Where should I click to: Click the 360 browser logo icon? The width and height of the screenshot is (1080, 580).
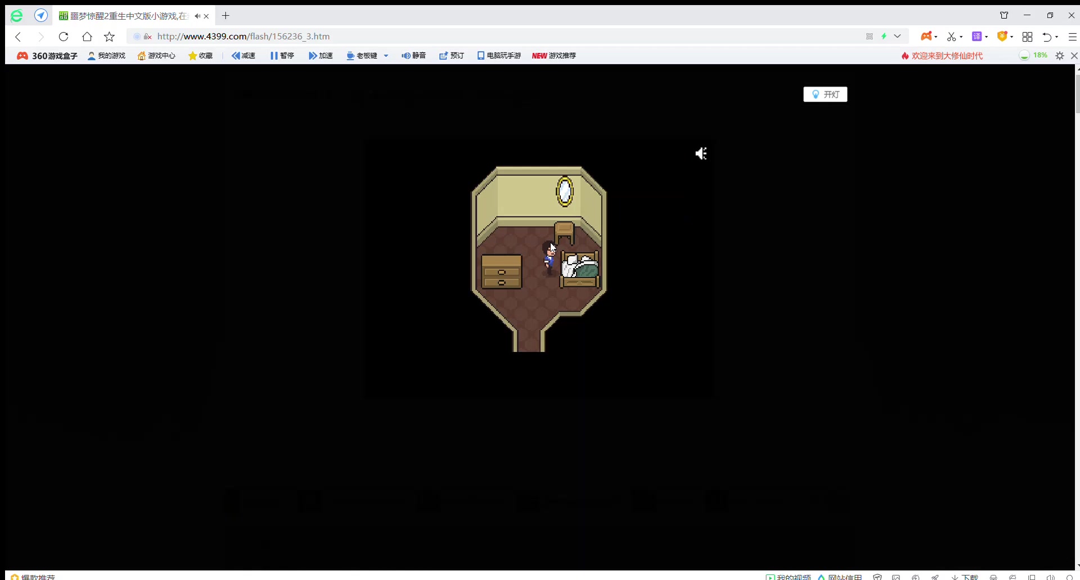pyautogui.click(x=17, y=16)
